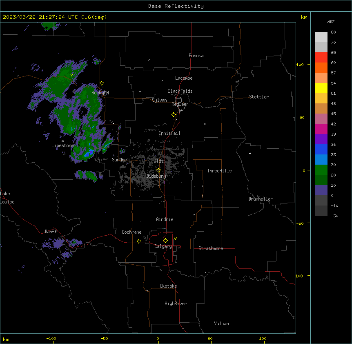
Task: Click the white plus marker north of Drumheller
Action: pyautogui.click(x=250, y=153)
